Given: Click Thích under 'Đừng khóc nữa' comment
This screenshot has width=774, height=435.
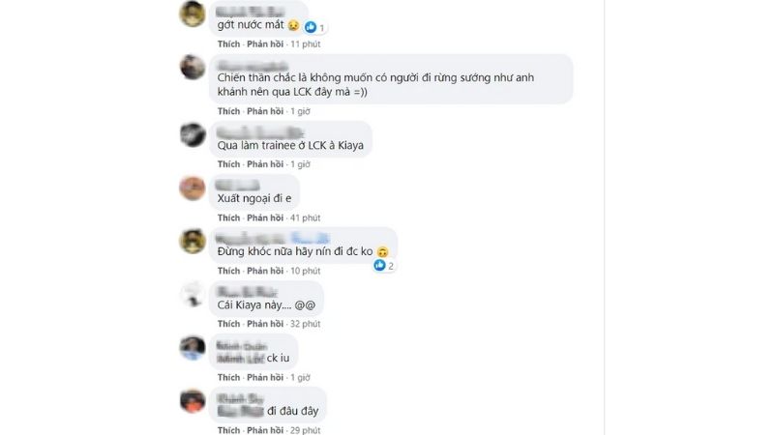Looking at the screenshot, I should tap(228, 271).
